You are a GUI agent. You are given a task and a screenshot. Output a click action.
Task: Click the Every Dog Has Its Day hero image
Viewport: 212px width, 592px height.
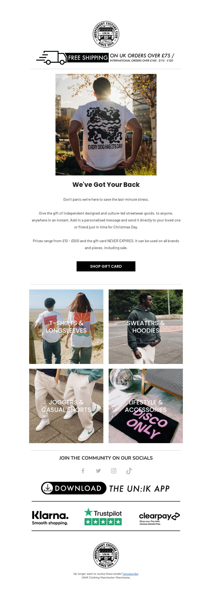pos(106,125)
